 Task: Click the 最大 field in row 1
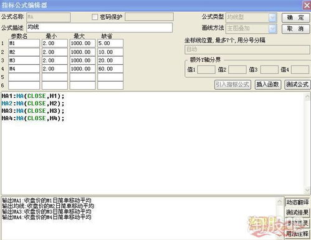83,44
